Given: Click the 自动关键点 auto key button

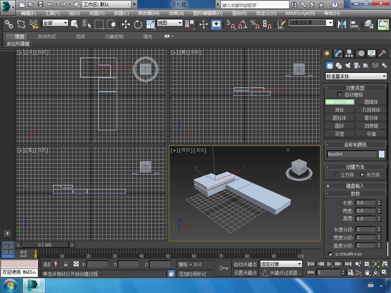Looking at the screenshot, I should [246, 264].
